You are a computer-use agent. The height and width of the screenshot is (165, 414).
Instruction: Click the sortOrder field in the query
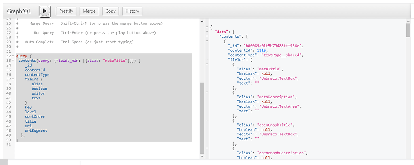[35, 116]
